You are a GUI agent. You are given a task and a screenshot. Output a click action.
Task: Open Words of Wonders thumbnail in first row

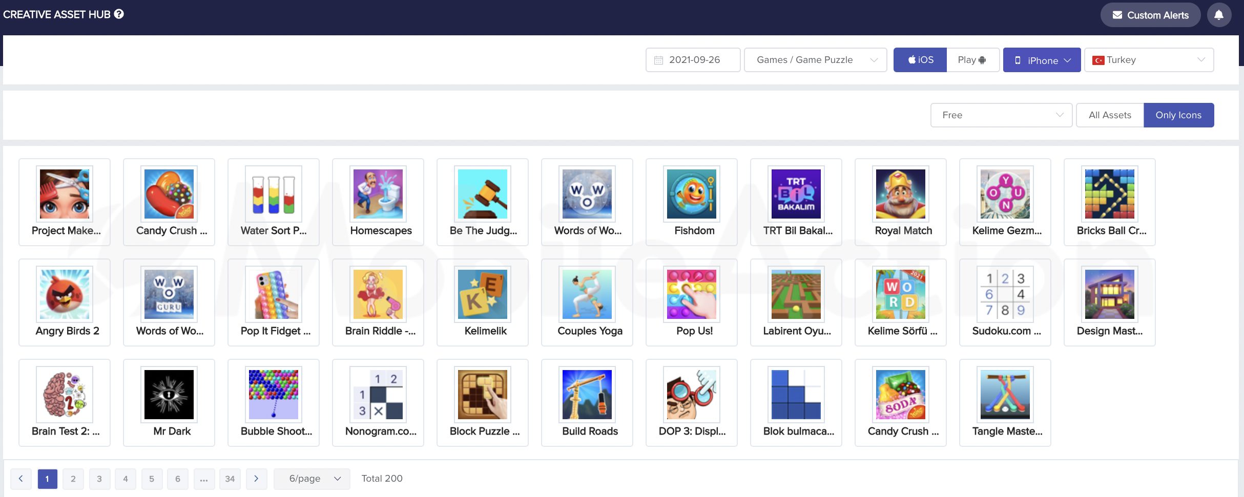[x=587, y=194]
